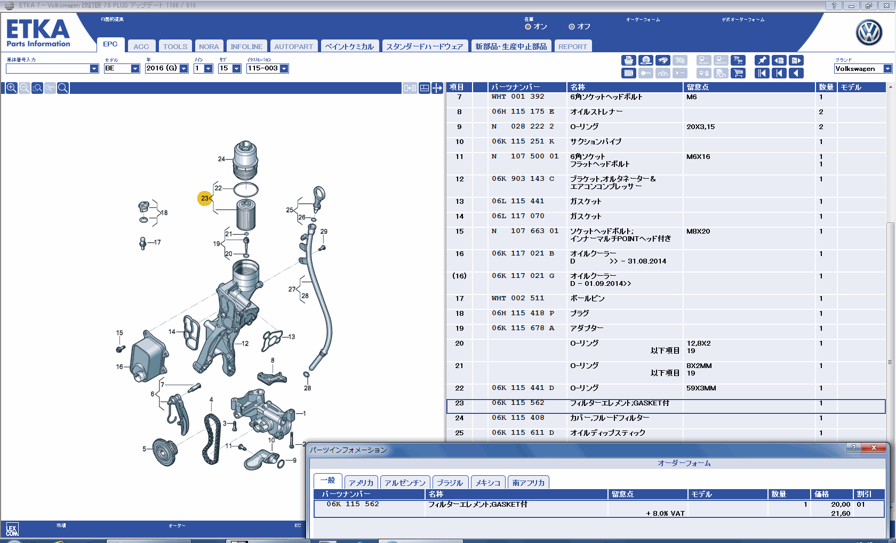896x543 pixels.
Task: Click highlighted callout 23 in the illustration
Action: (x=205, y=198)
